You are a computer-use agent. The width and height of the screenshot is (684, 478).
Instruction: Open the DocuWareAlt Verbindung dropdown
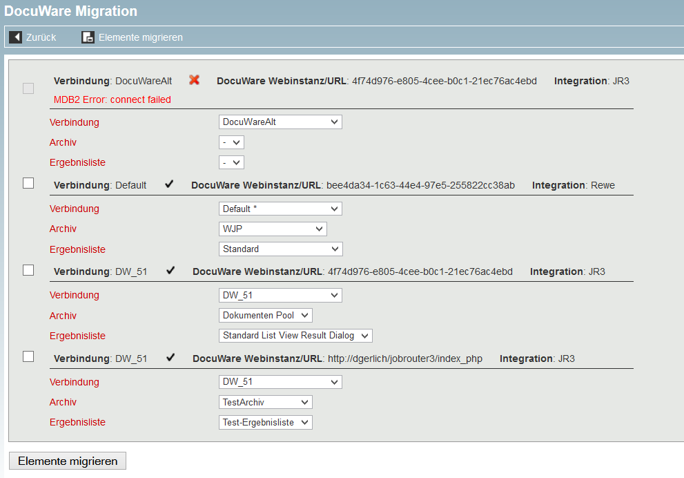point(280,122)
